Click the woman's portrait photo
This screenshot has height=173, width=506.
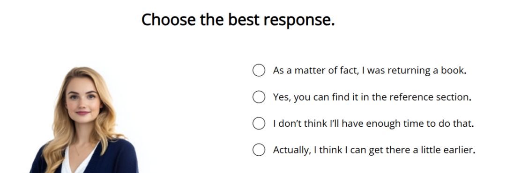(84, 120)
